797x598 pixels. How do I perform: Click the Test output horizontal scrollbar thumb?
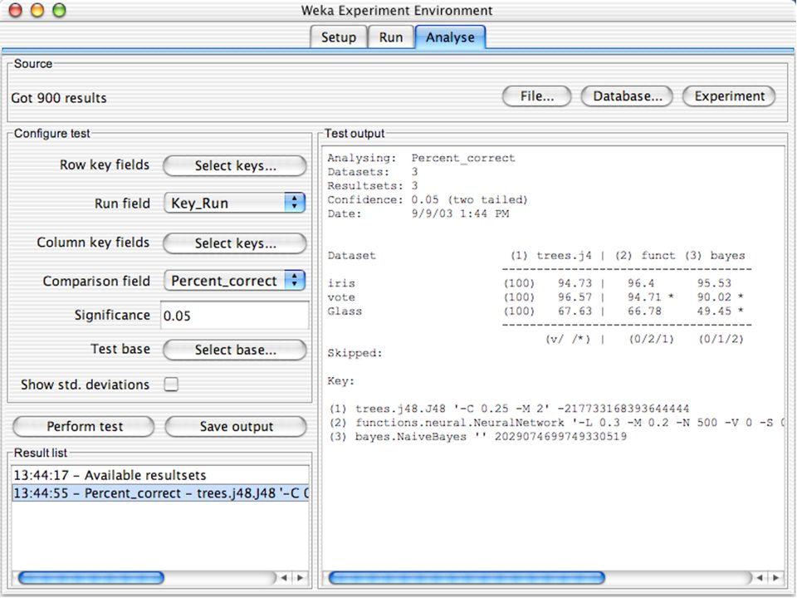coord(467,578)
